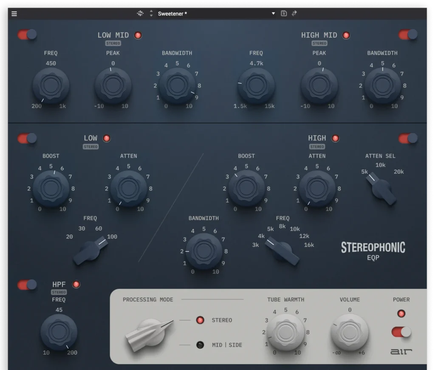Click the High FREQ selector switch

tap(282, 251)
